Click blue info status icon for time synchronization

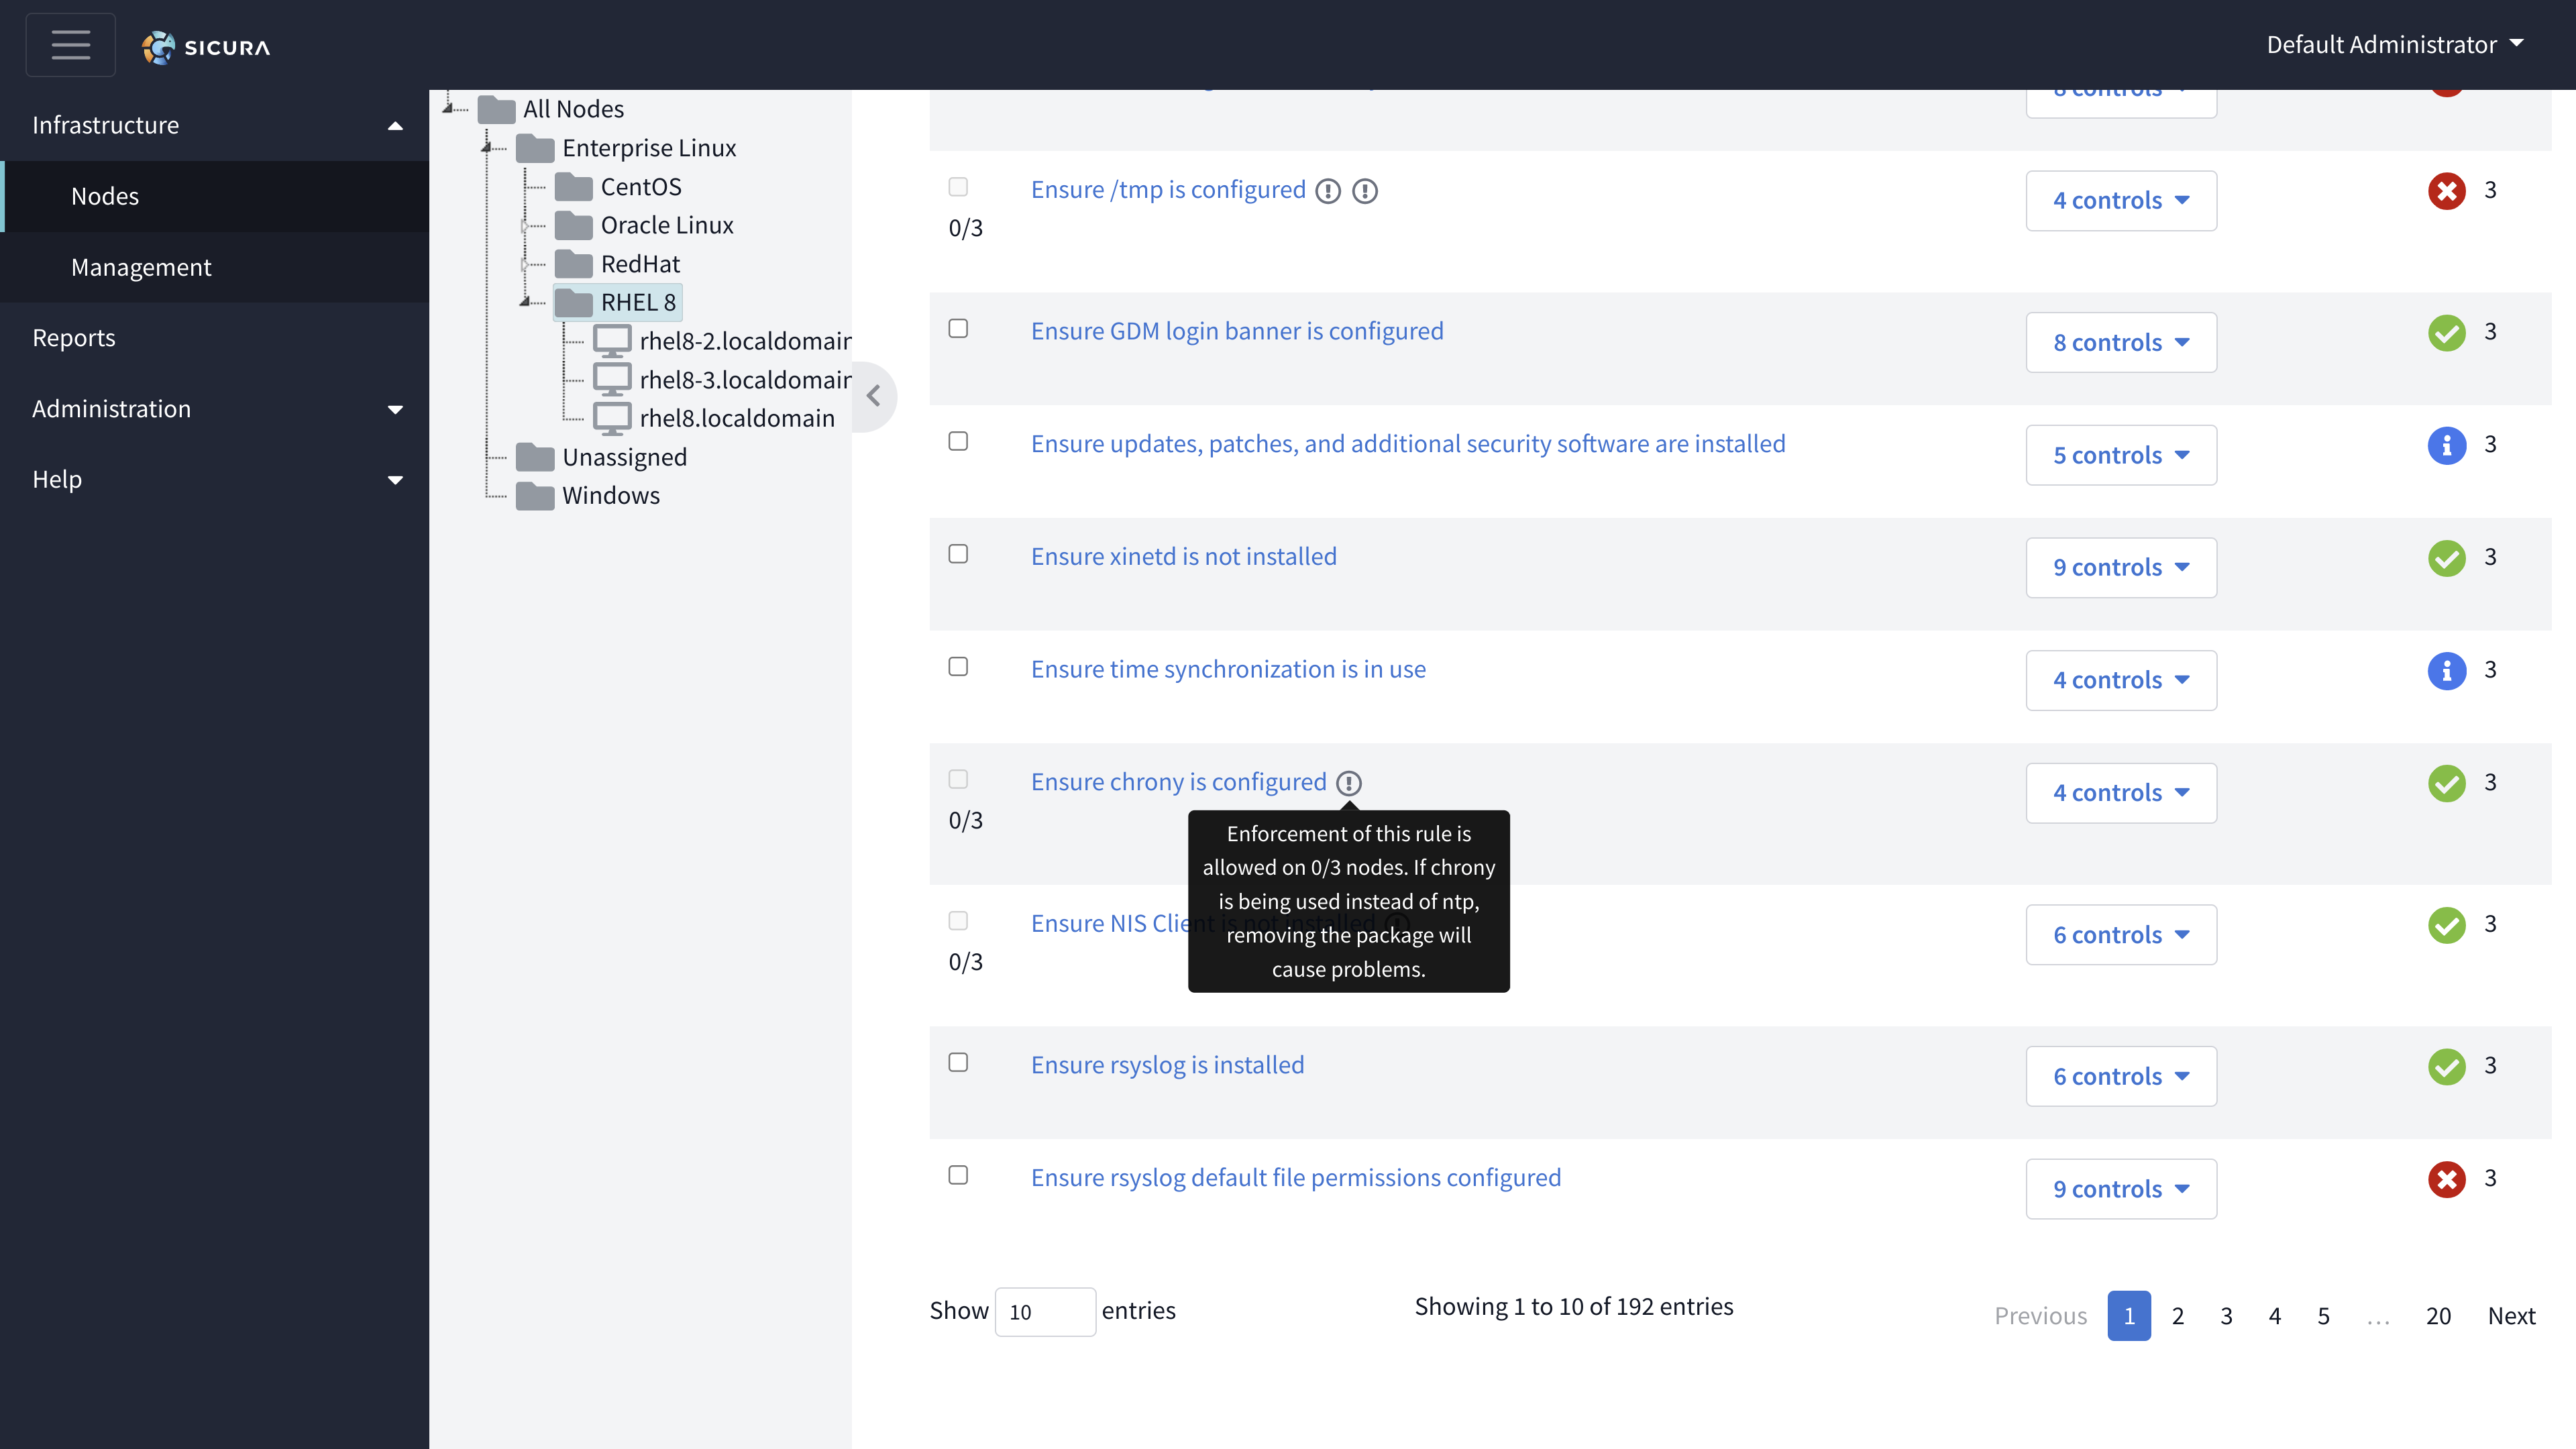pyautogui.click(x=2446, y=670)
